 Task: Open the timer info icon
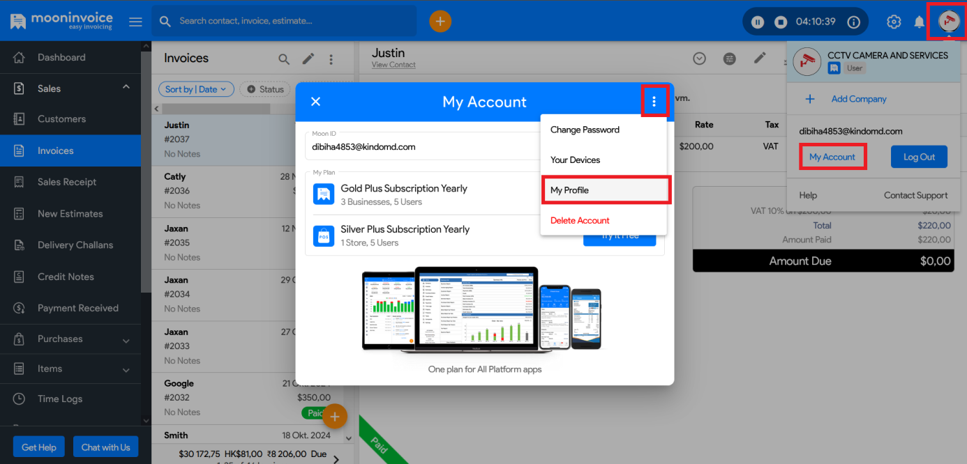click(853, 22)
